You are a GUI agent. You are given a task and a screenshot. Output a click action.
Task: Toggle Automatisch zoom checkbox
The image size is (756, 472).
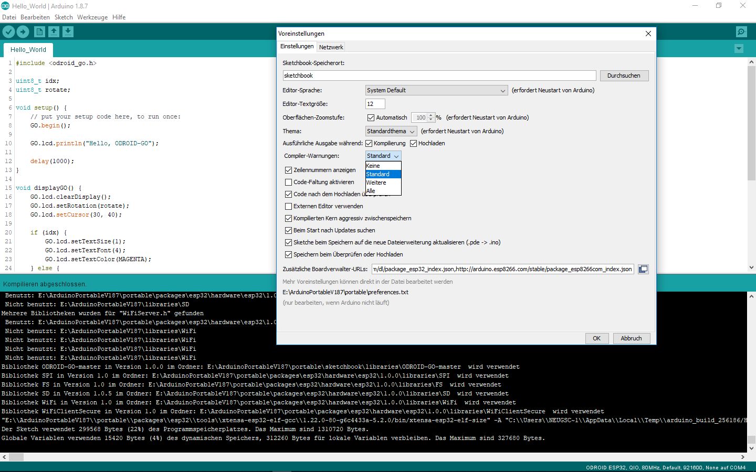coord(371,117)
